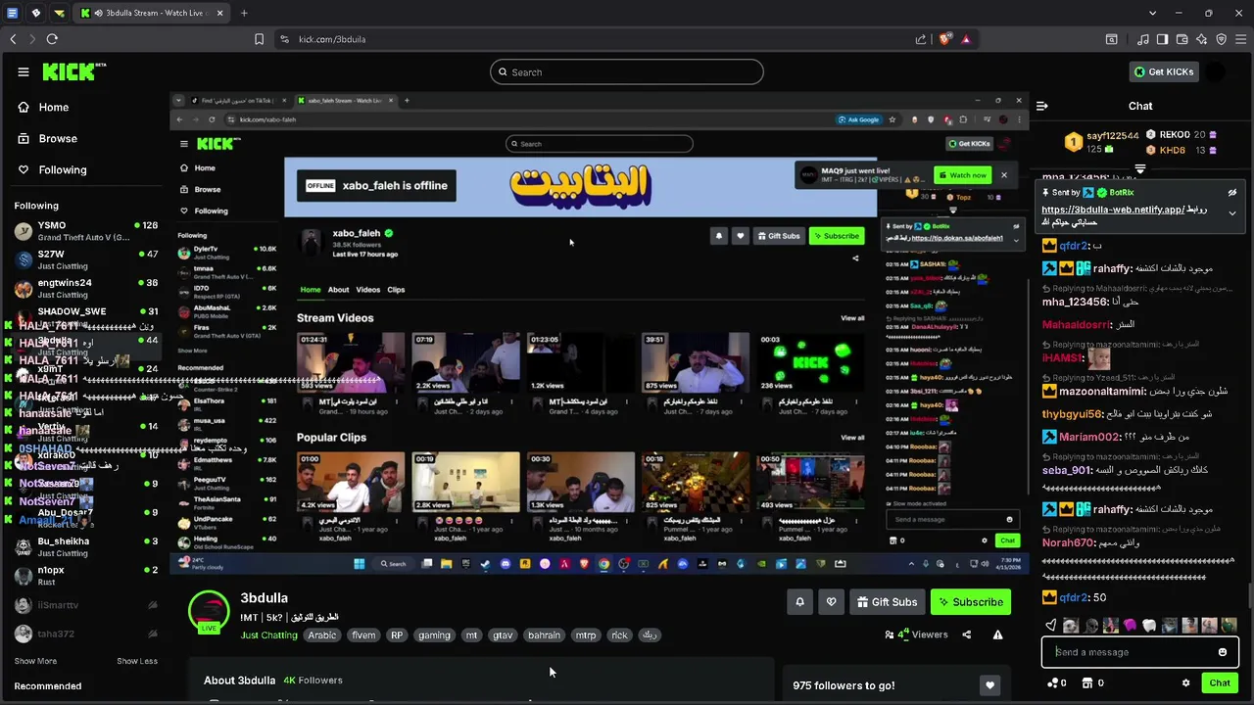
Task: Click Watch now in the streamed MAQ9 notification
Action: click(961, 175)
